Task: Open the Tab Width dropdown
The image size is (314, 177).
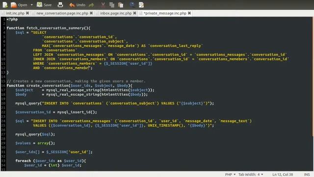Action: click(x=251, y=175)
